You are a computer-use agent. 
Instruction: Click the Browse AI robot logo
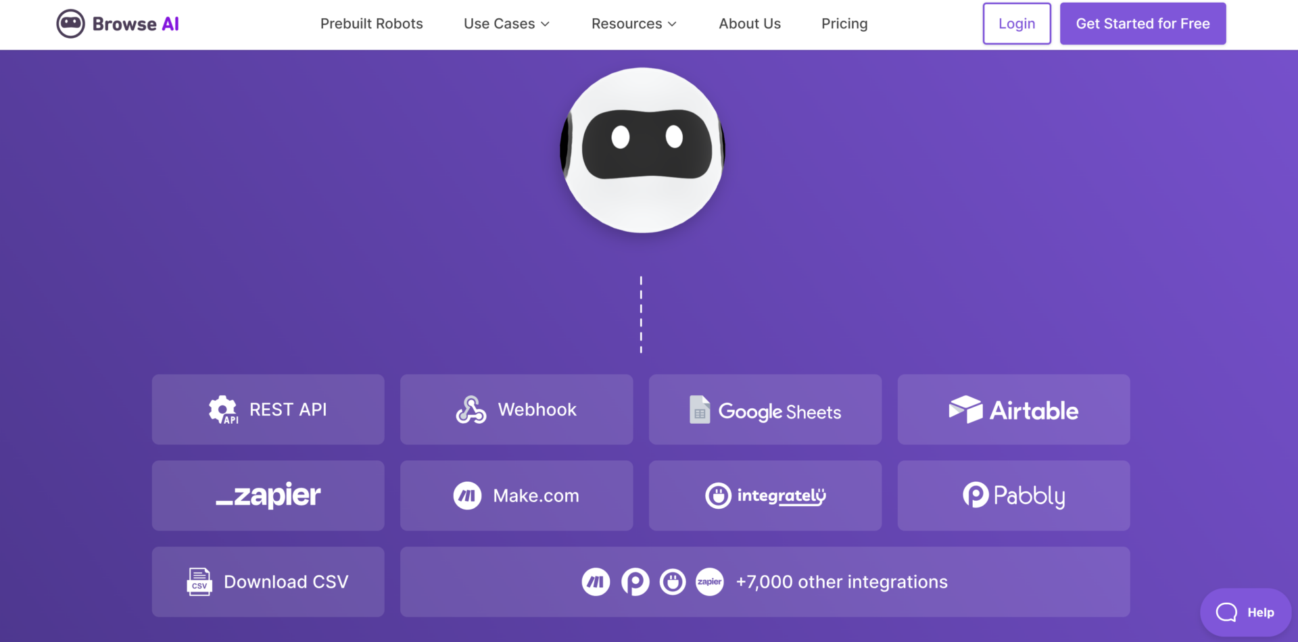pos(71,23)
